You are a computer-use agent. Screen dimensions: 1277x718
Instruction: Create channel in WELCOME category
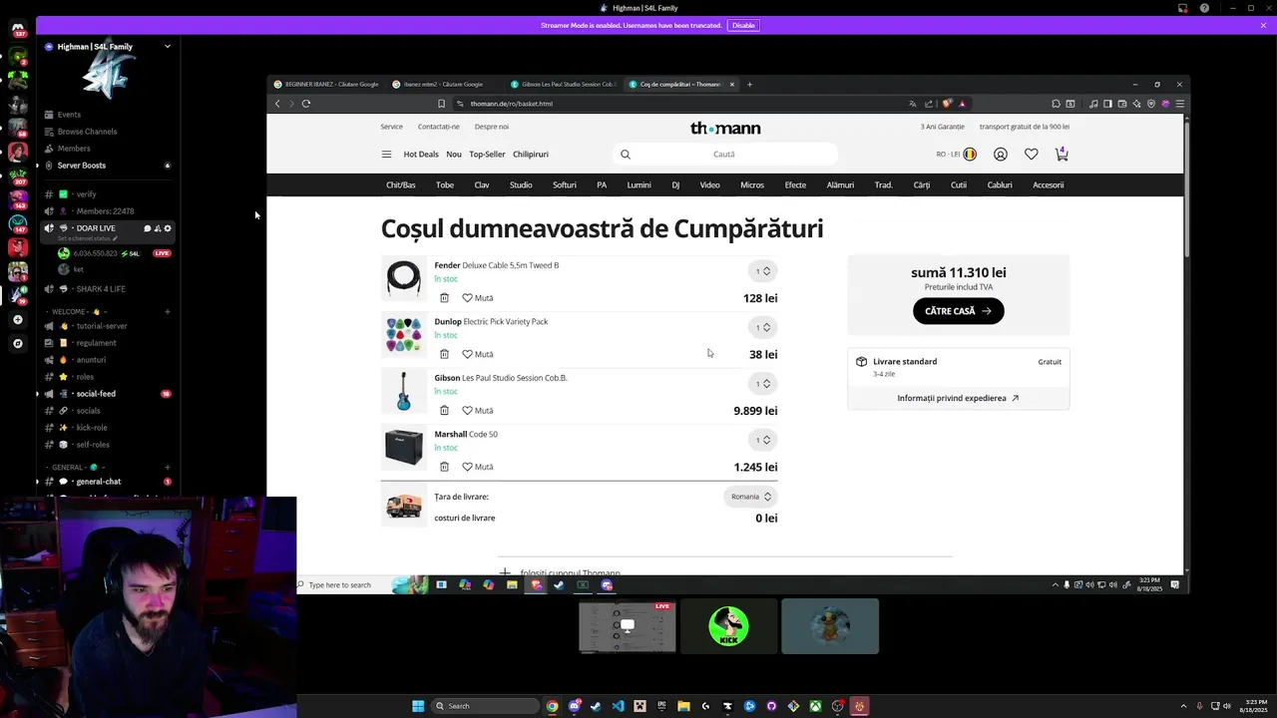[x=168, y=311]
